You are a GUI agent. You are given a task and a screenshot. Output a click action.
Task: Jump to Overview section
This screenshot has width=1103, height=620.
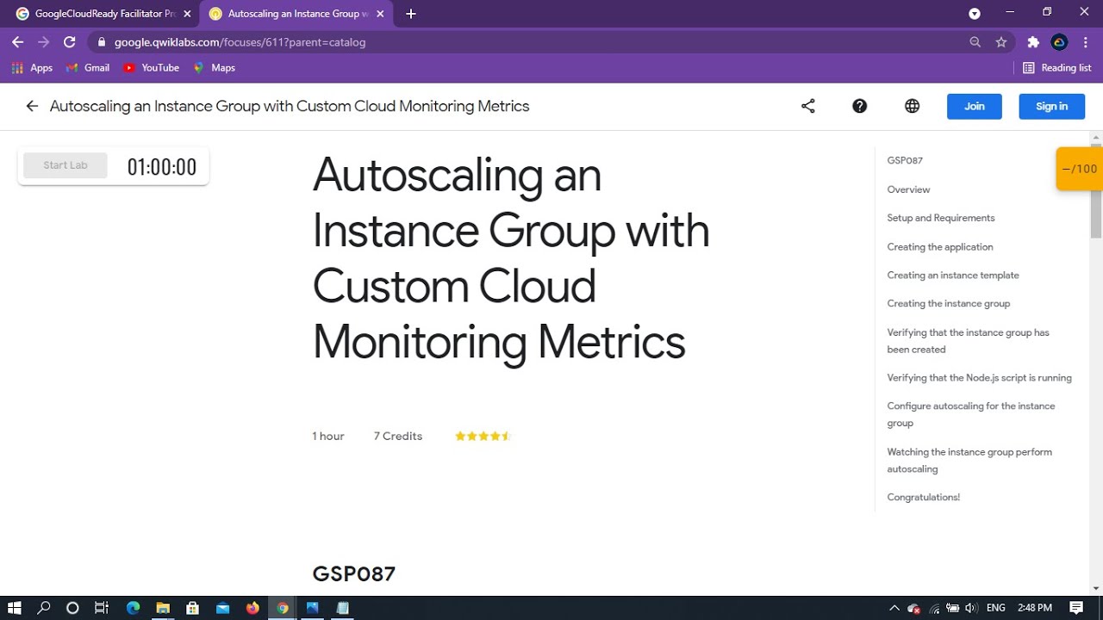coord(908,189)
